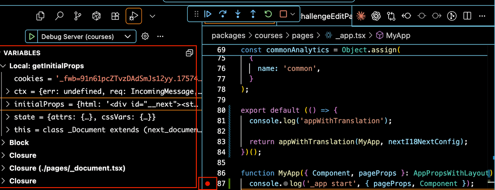495x190 pixels.
Task: Collapse the Local: getInitialProps scope
Action: click(x=4, y=66)
